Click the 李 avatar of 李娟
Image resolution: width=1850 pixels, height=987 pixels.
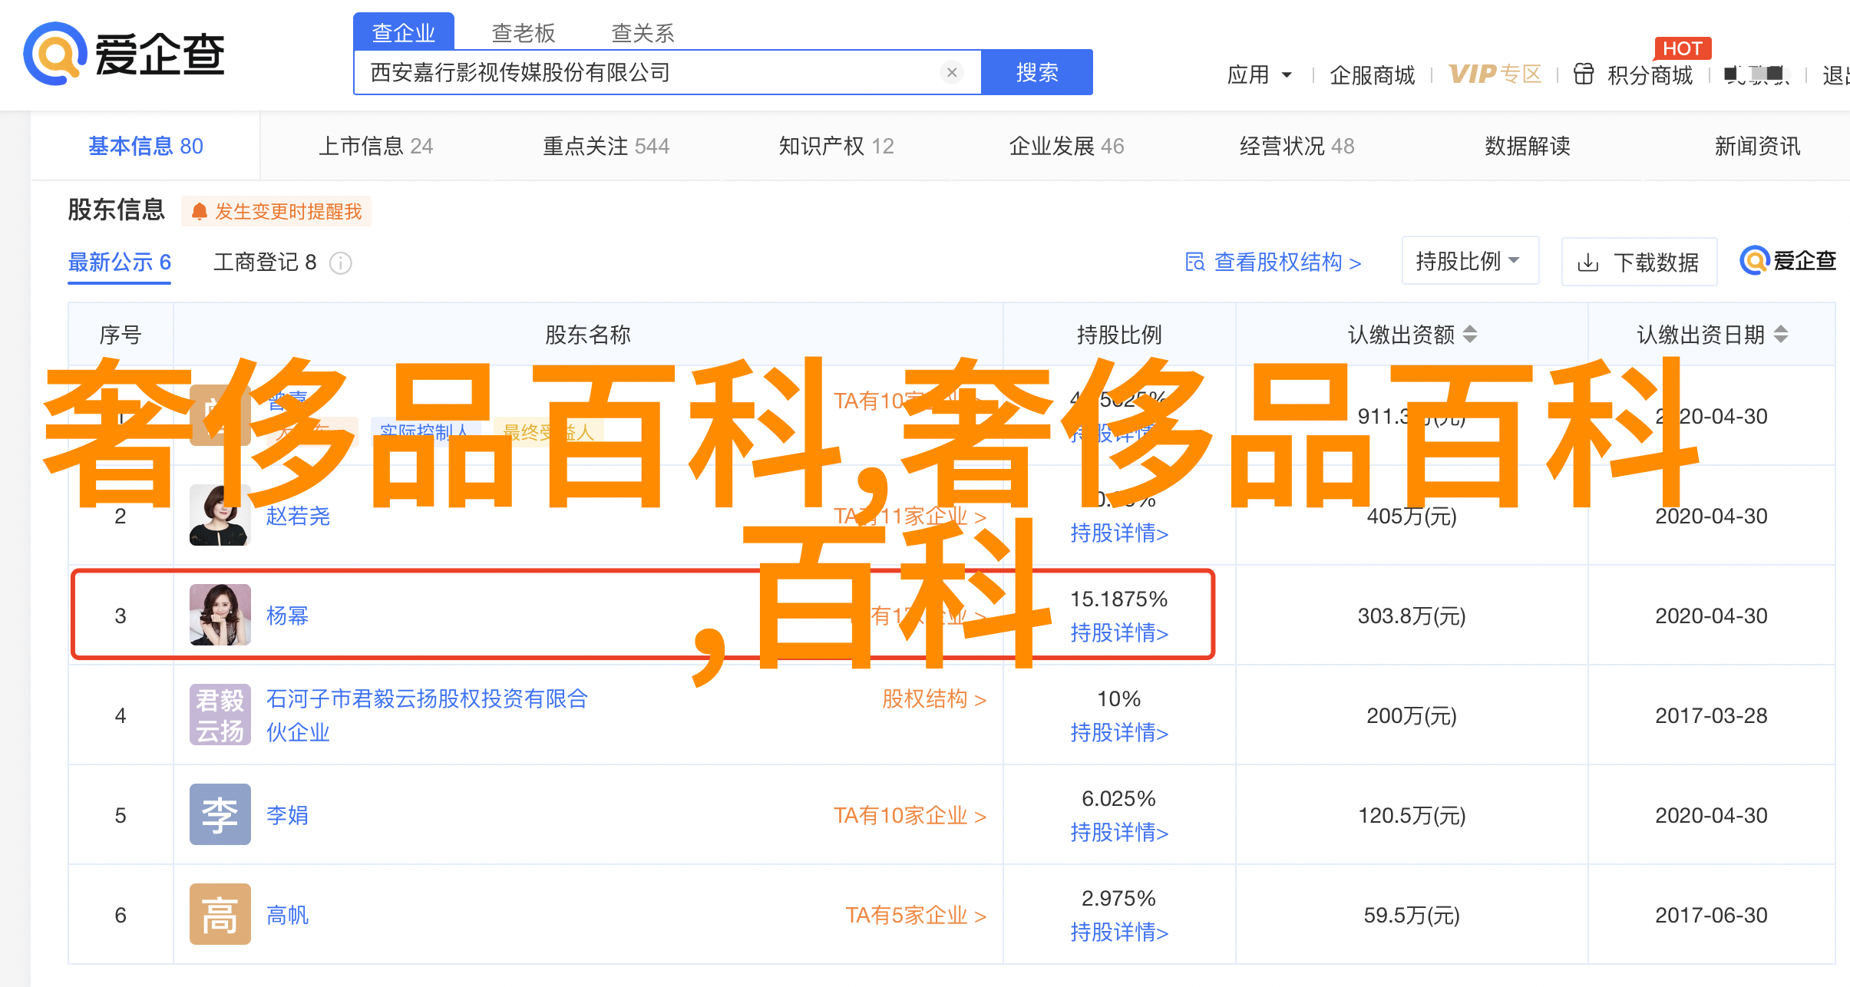click(220, 814)
